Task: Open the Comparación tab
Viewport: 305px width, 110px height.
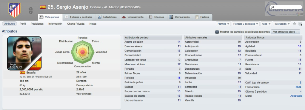Action: [x=180, y=17]
